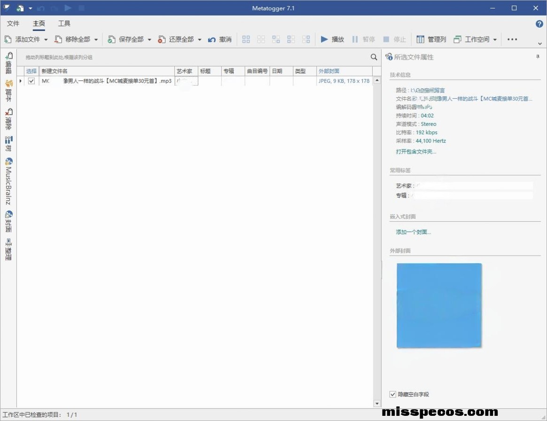Sort by 日期 column header
Viewport: 547px width, 421px height.
281,71
